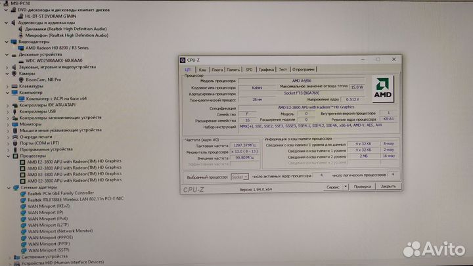Viewport: 473px width, 266px height.
Task: Select the ЦП tab in CPU-Z
Action: [x=188, y=70]
